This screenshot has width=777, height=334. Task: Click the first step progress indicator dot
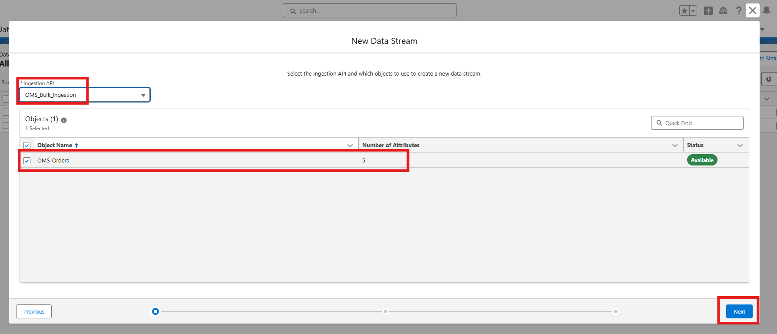pos(155,311)
